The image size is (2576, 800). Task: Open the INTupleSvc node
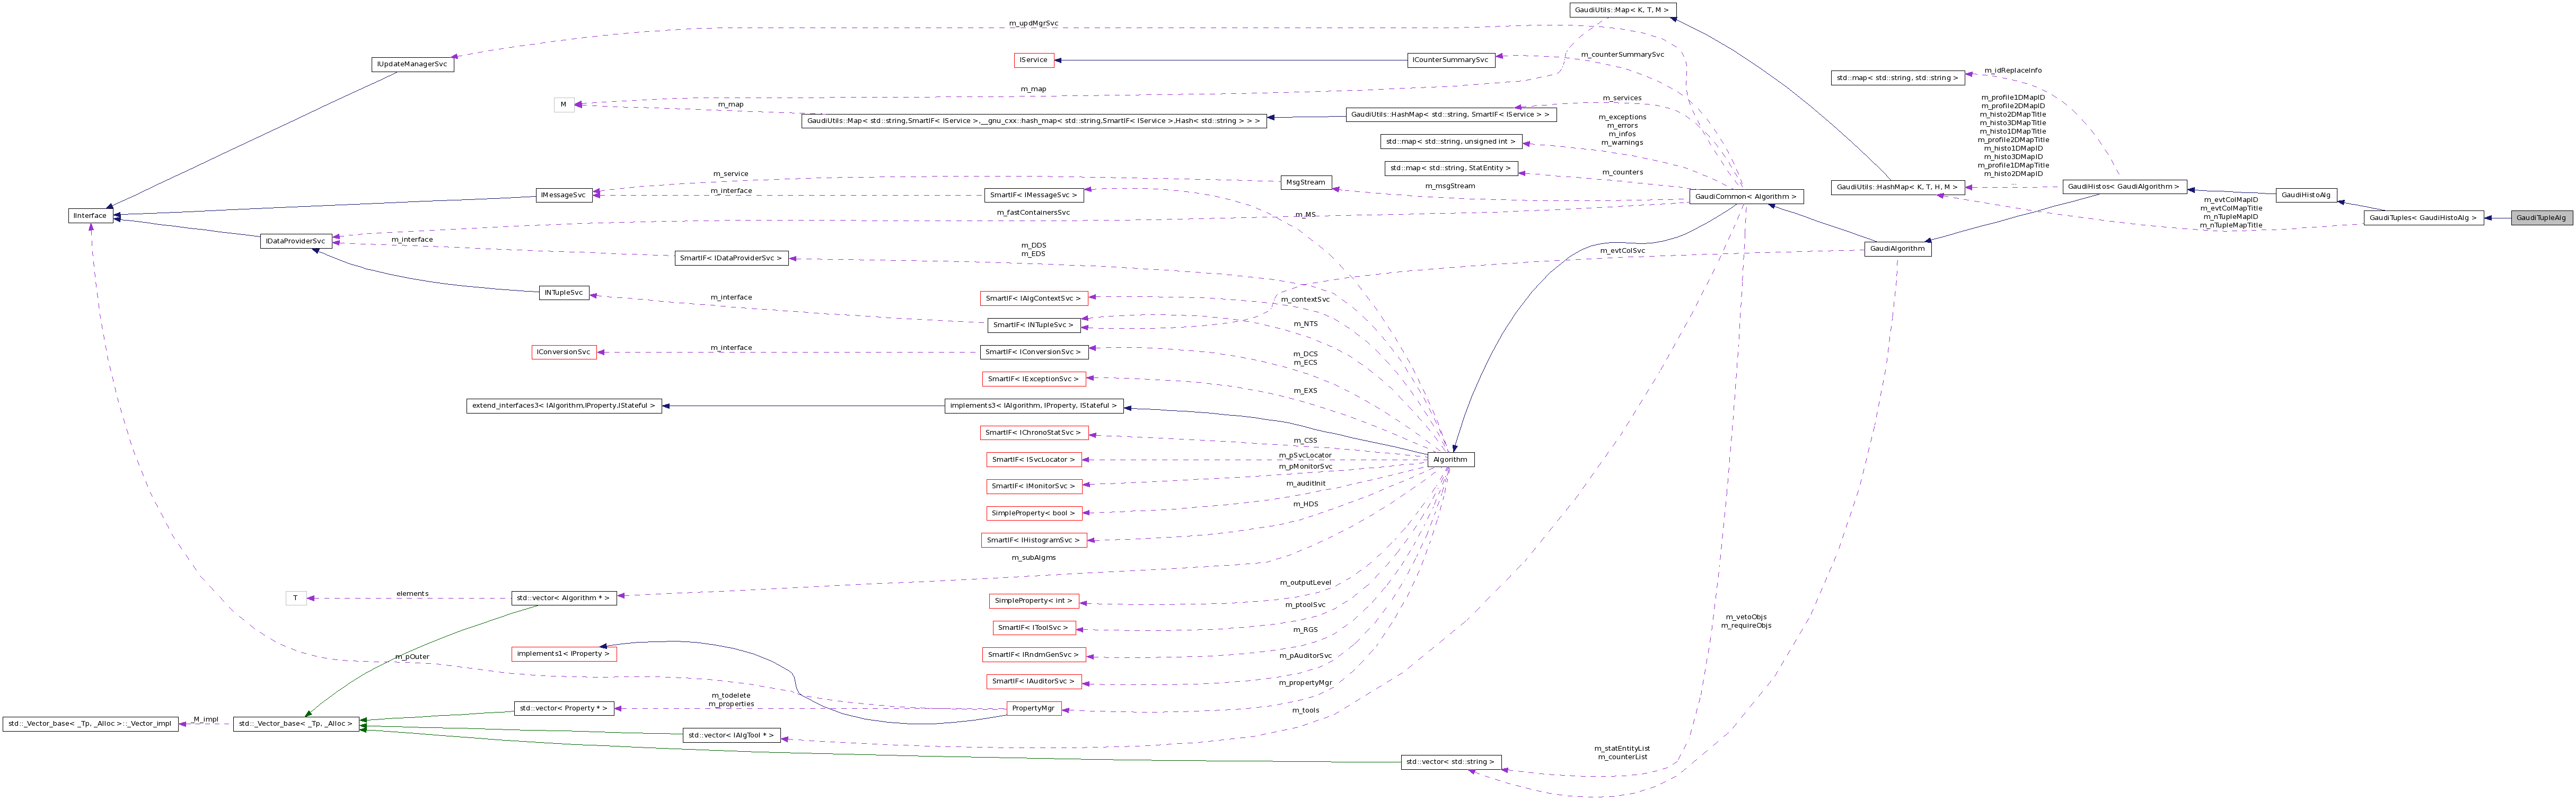(564, 292)
